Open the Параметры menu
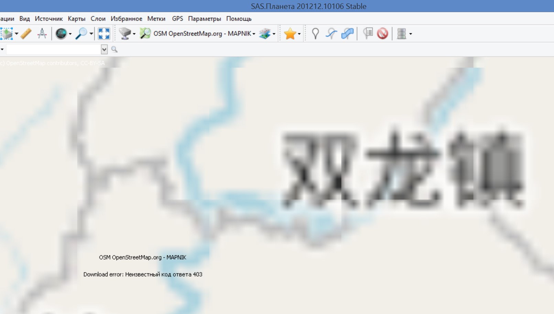Viewport: 554px width, 314px height. (204, 19)
